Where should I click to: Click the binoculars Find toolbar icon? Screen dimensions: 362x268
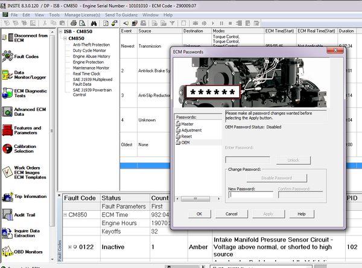pyautogui.click(x=94, y=23)
